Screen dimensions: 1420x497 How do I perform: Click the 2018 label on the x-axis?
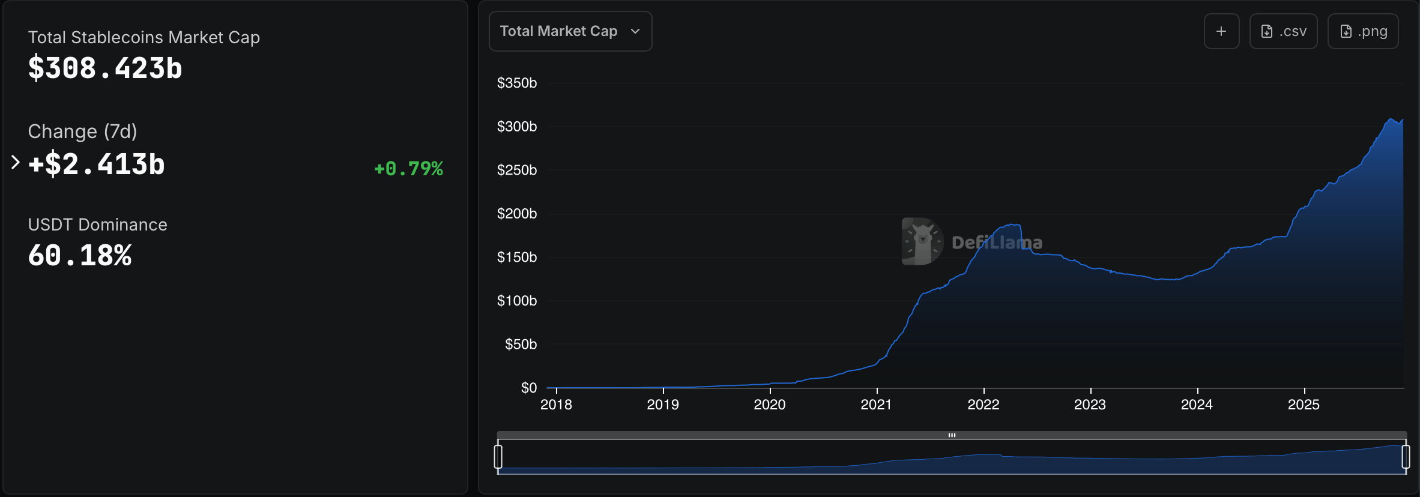point(556,405)
